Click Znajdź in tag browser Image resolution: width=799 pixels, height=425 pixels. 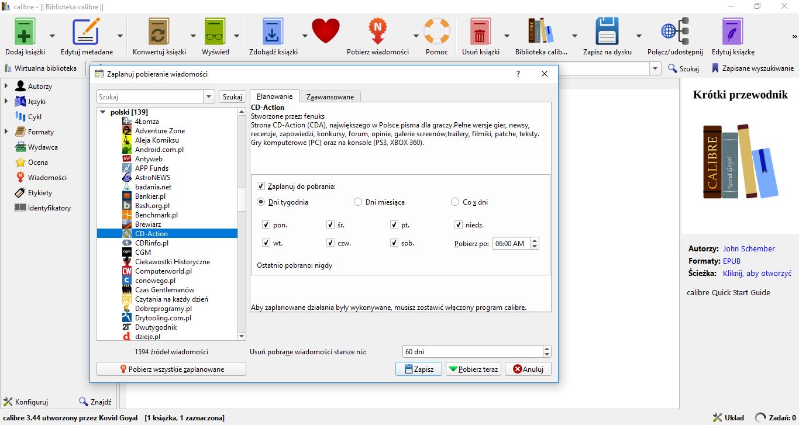[x=95, y=402]
